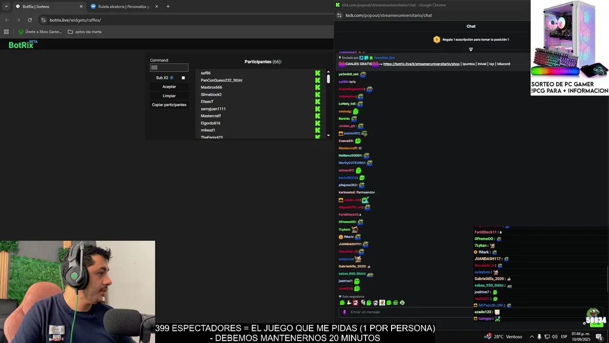
Task: Click the Kick icon beside Mastercraff
Action: coord(317,116)
